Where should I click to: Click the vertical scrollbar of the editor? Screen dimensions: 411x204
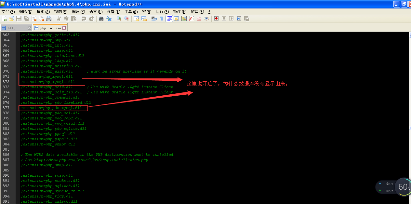[x=409, y=118]
